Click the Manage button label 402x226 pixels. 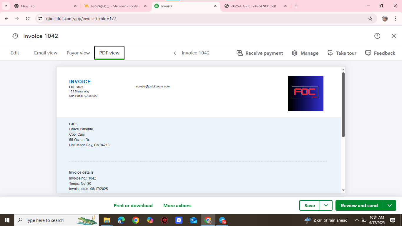[x=310, y=53]
